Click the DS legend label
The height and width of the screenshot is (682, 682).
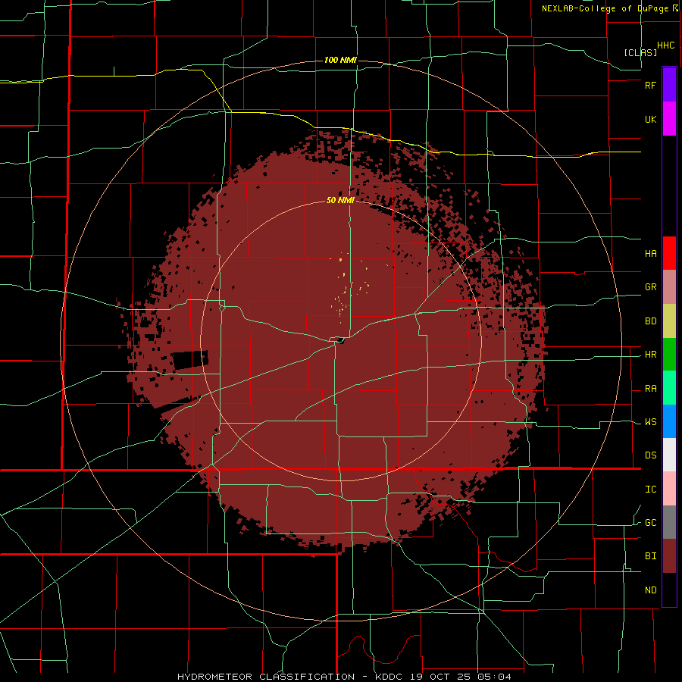pos(651,455)
